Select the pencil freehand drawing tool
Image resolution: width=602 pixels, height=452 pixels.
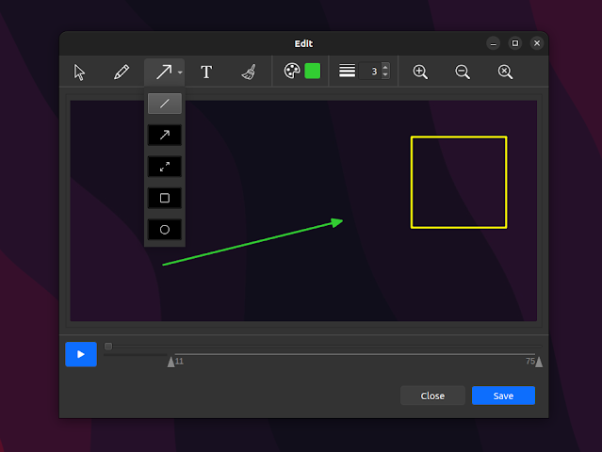(x=122, y=72)
